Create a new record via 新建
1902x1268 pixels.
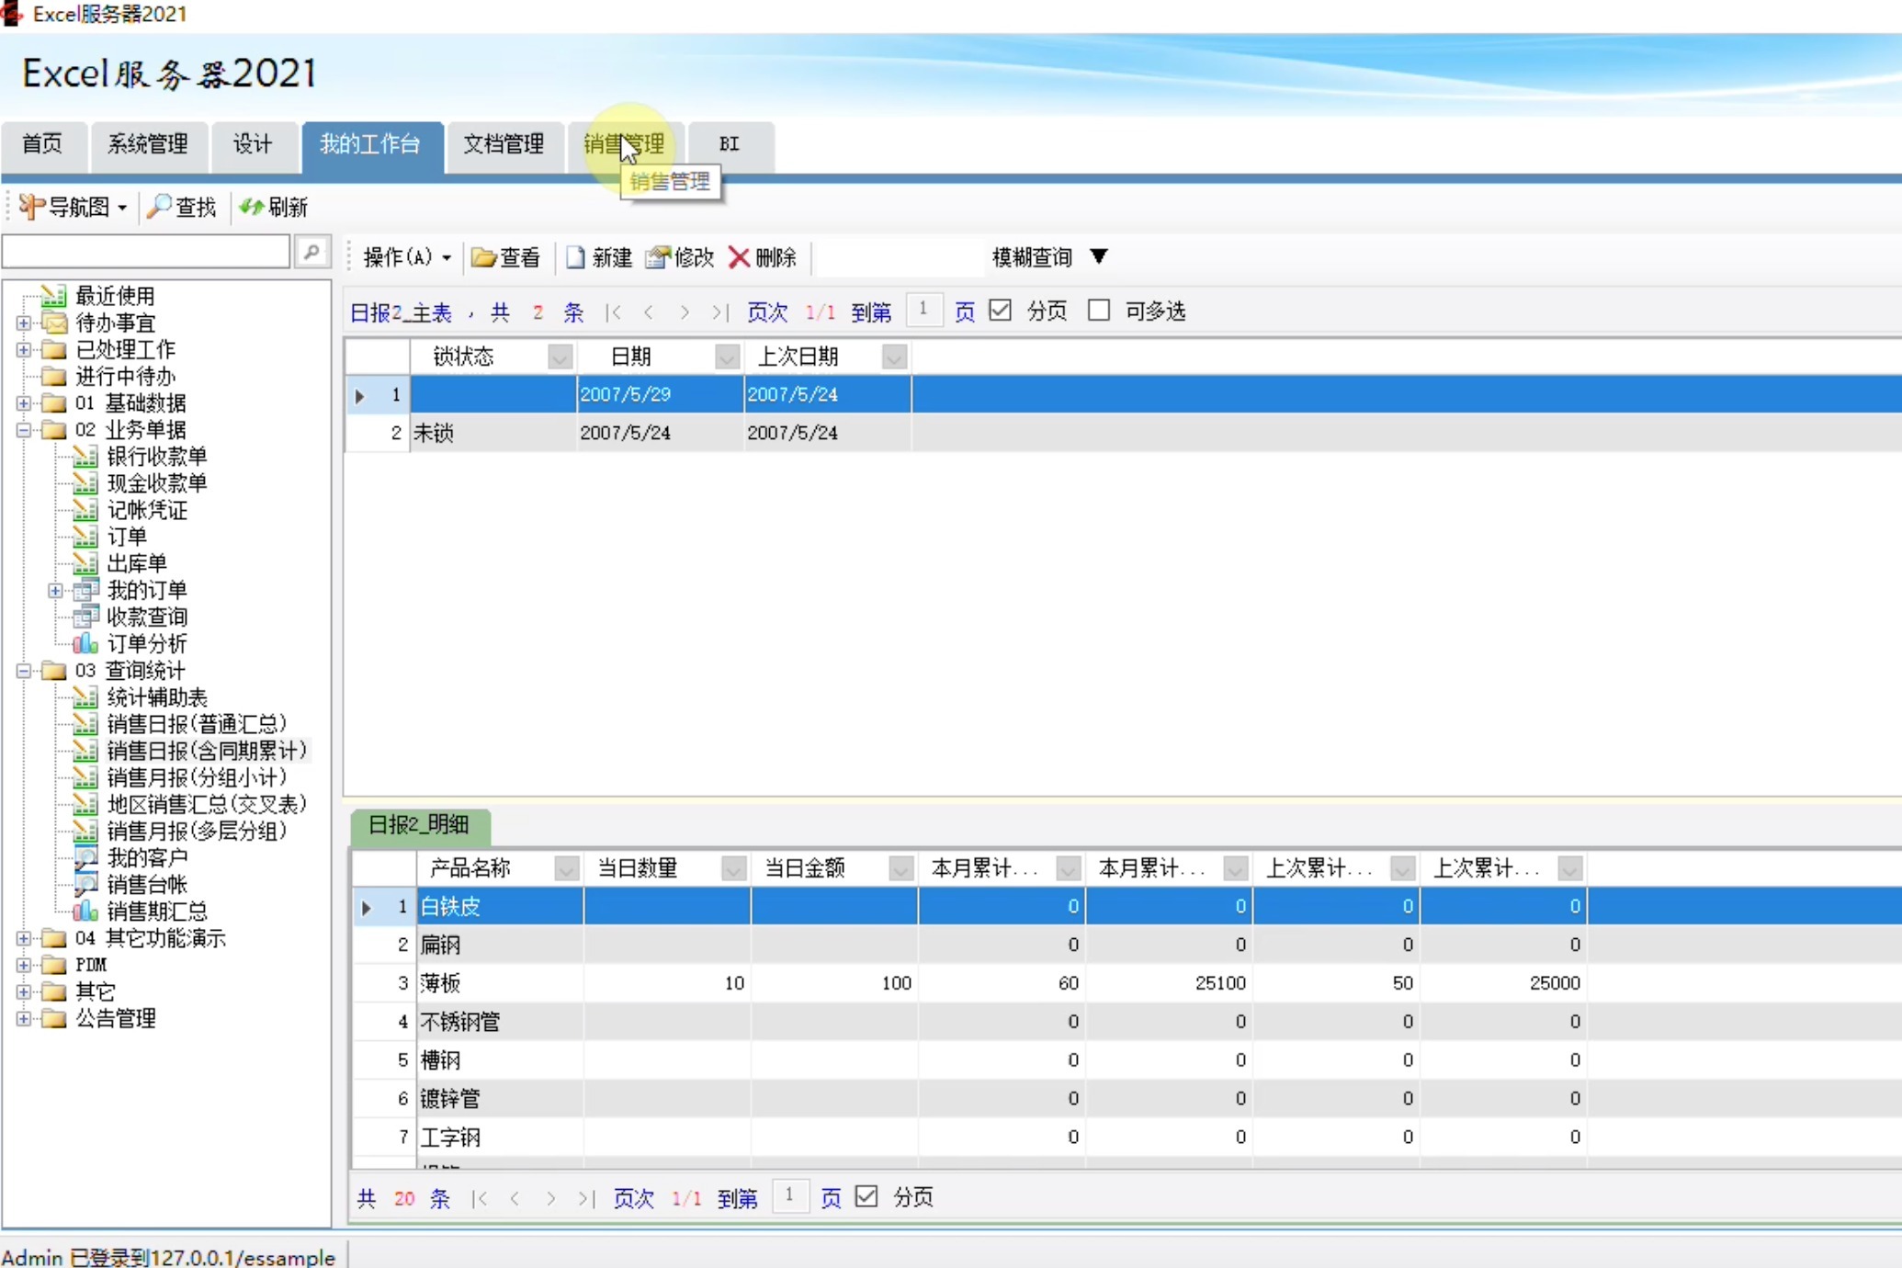[597, 257]
